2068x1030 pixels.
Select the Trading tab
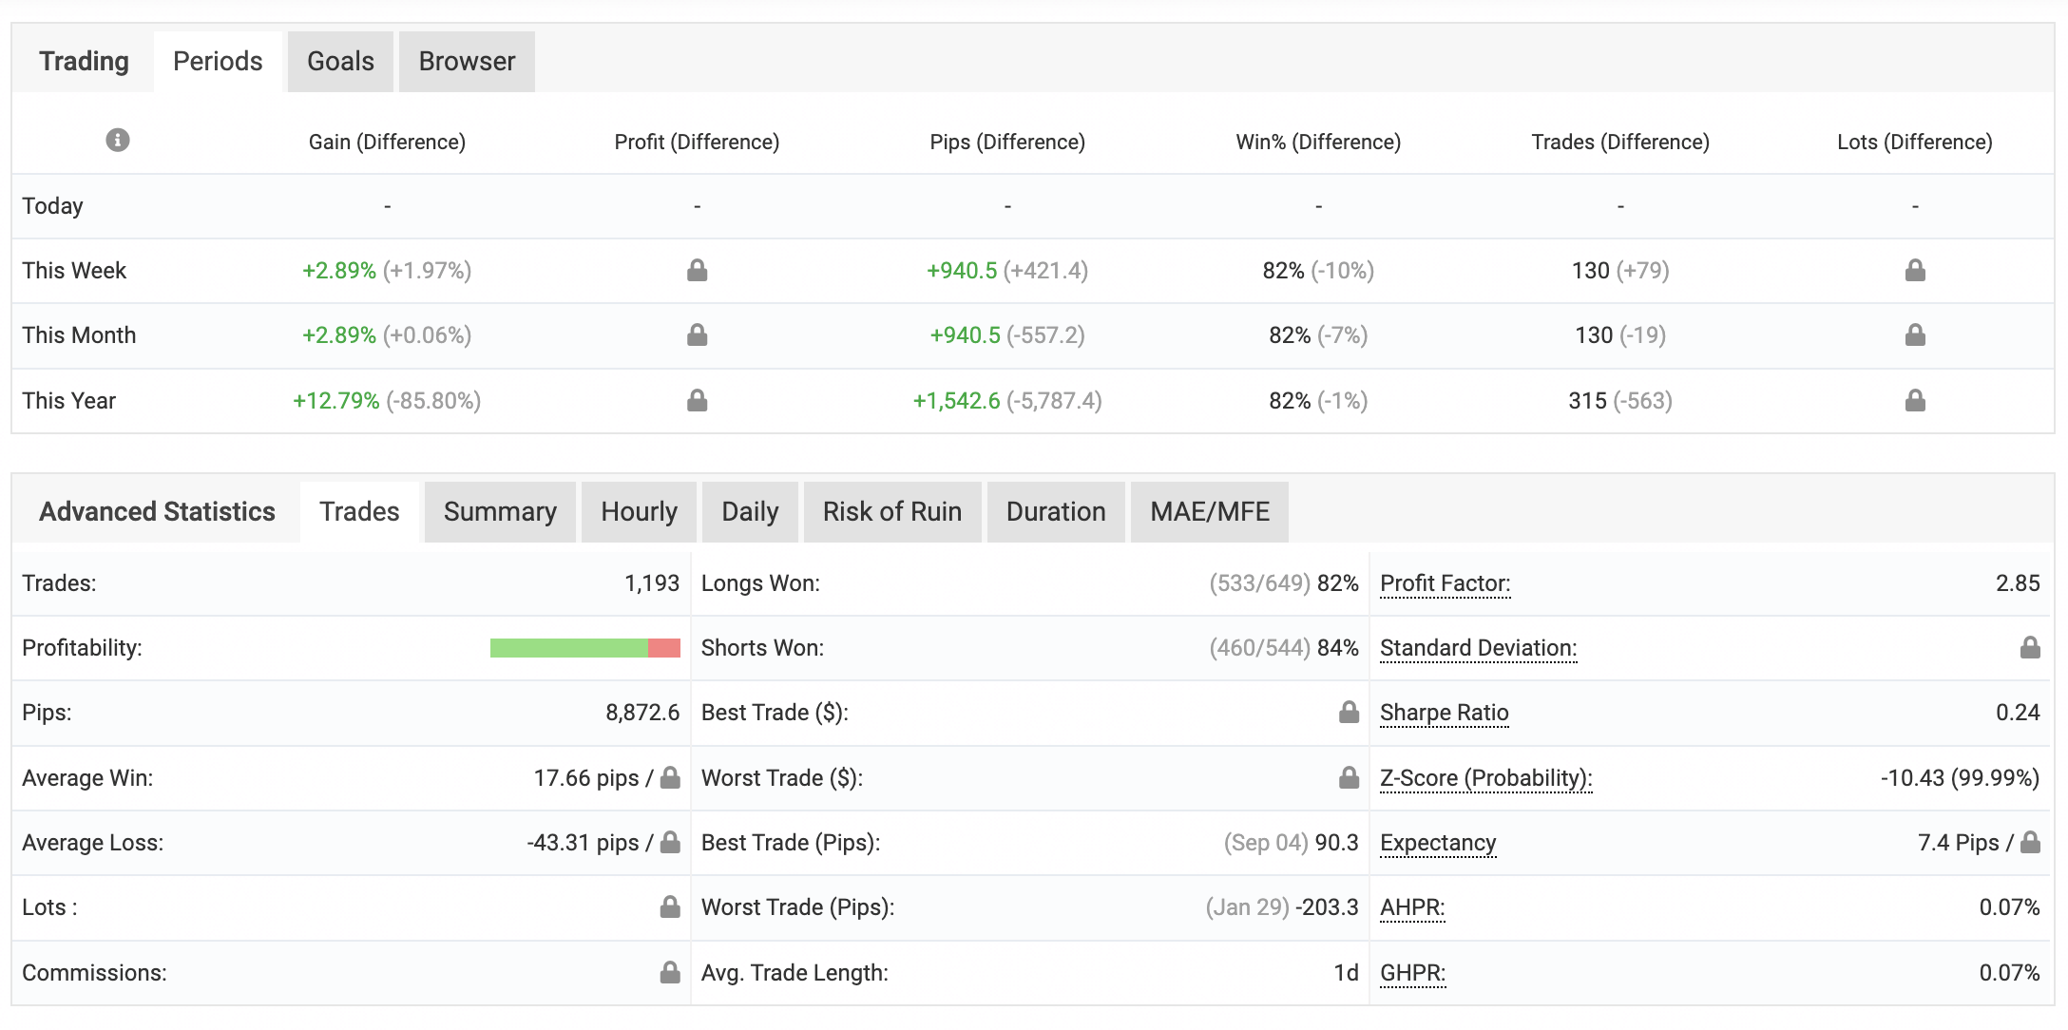click(84, 62)
